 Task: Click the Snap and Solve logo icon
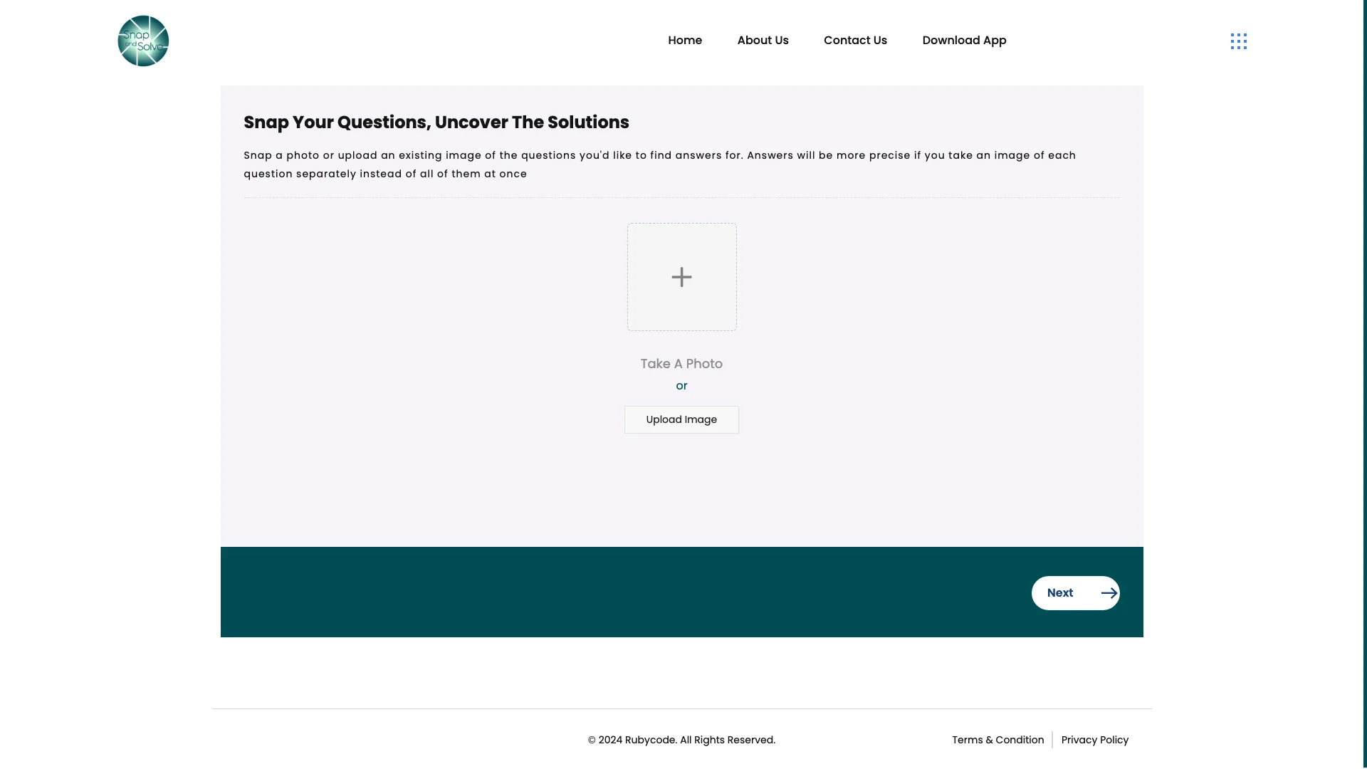pos(142,39)
